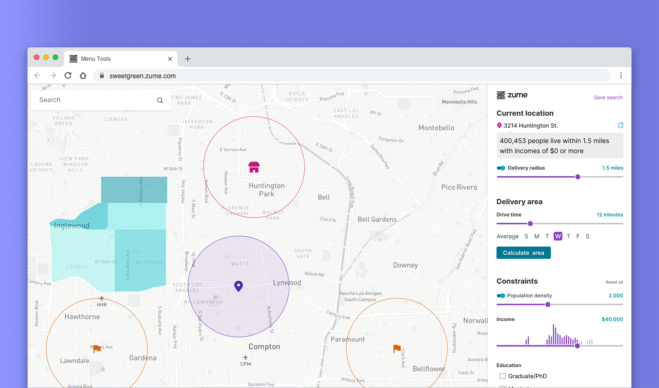Click the orange flag marker near Bellflower

point(397,349)
